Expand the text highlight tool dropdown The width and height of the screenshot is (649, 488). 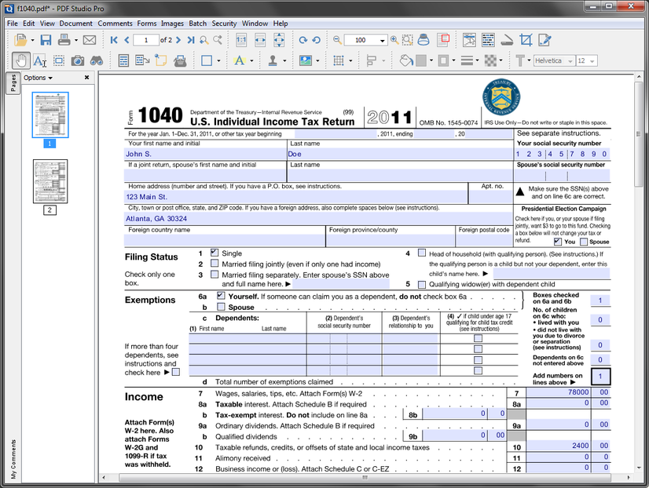click(x=251, y=61)
